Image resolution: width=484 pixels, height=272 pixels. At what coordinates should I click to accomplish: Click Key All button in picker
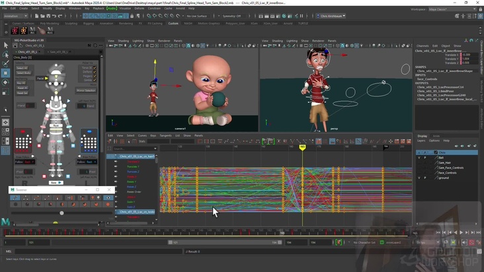coord(21,83)
